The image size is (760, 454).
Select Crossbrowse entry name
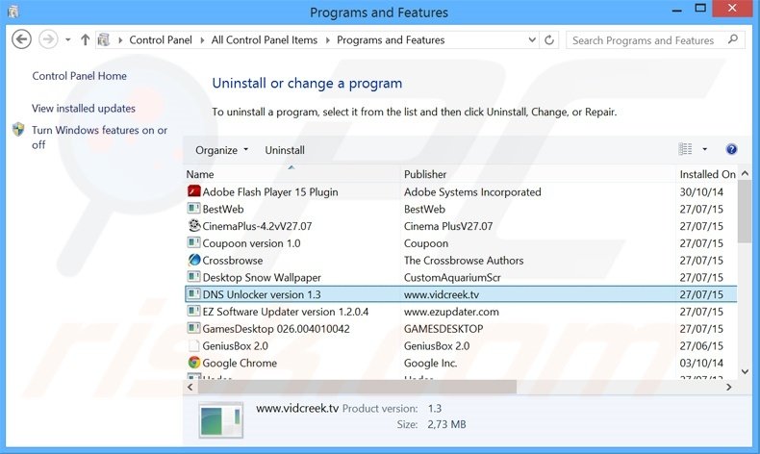233,261
